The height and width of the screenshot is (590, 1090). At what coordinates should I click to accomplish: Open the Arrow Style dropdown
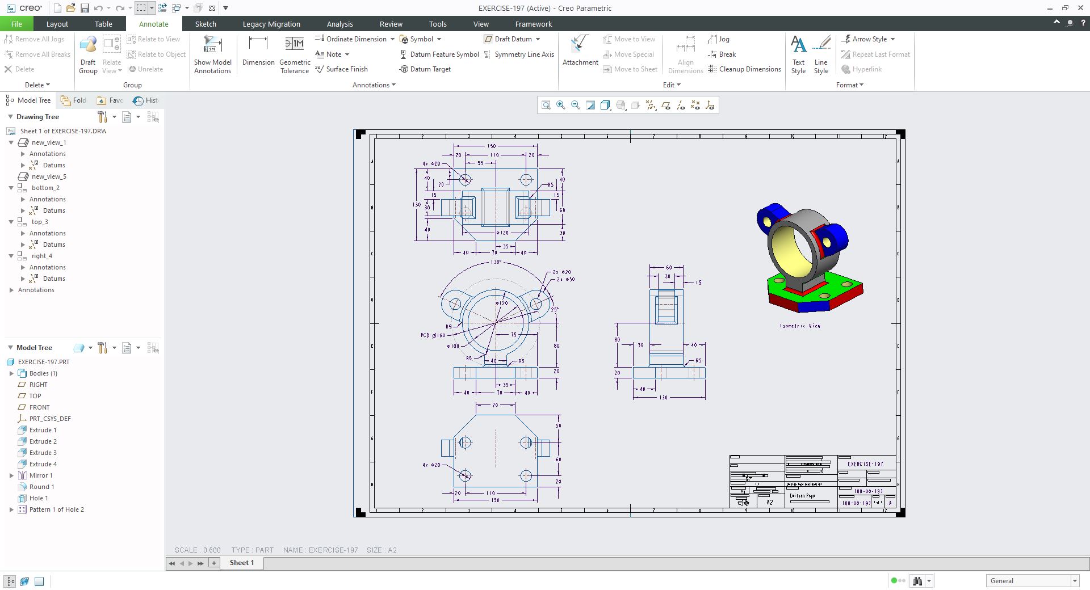click(x=892, y=39)
